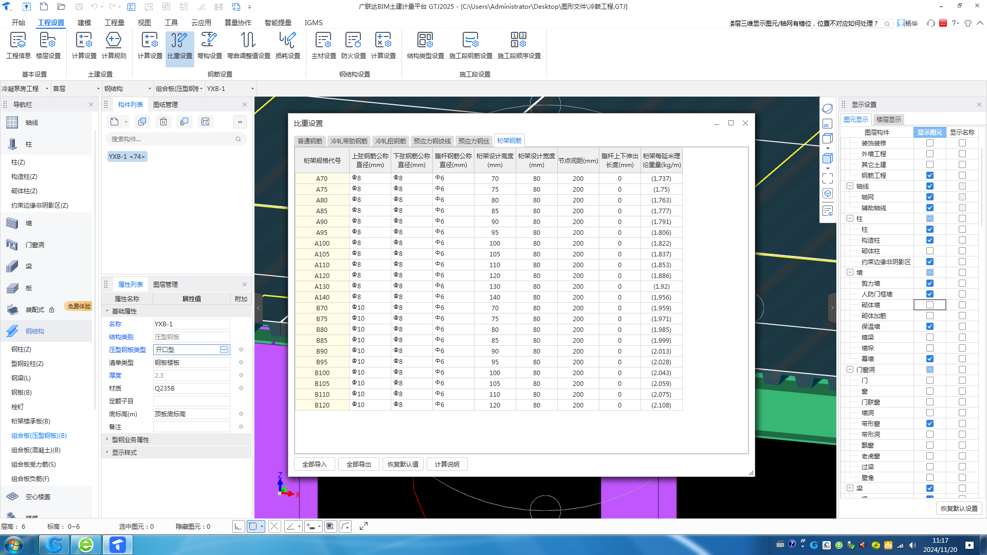
Task: Open the 冷凝泵房工程 project dropdown
Action: (25, 88)
